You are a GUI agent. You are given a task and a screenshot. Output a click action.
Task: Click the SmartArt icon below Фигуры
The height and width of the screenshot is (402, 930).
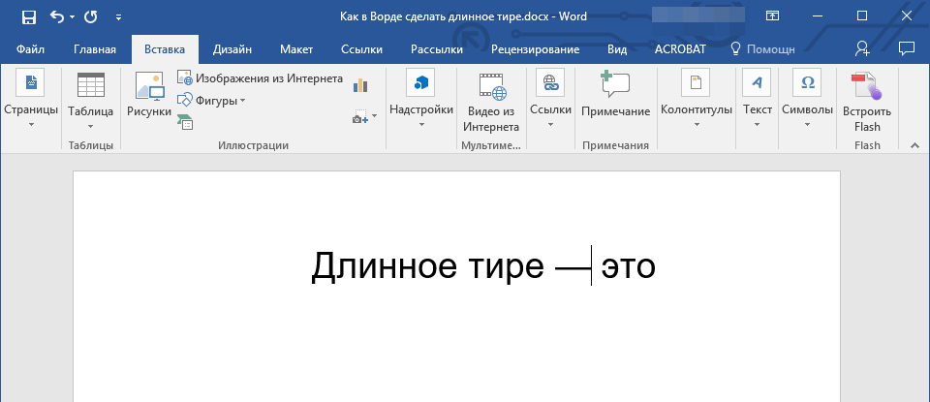185,121
